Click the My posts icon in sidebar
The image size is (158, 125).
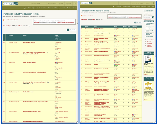tap(146, 42)
